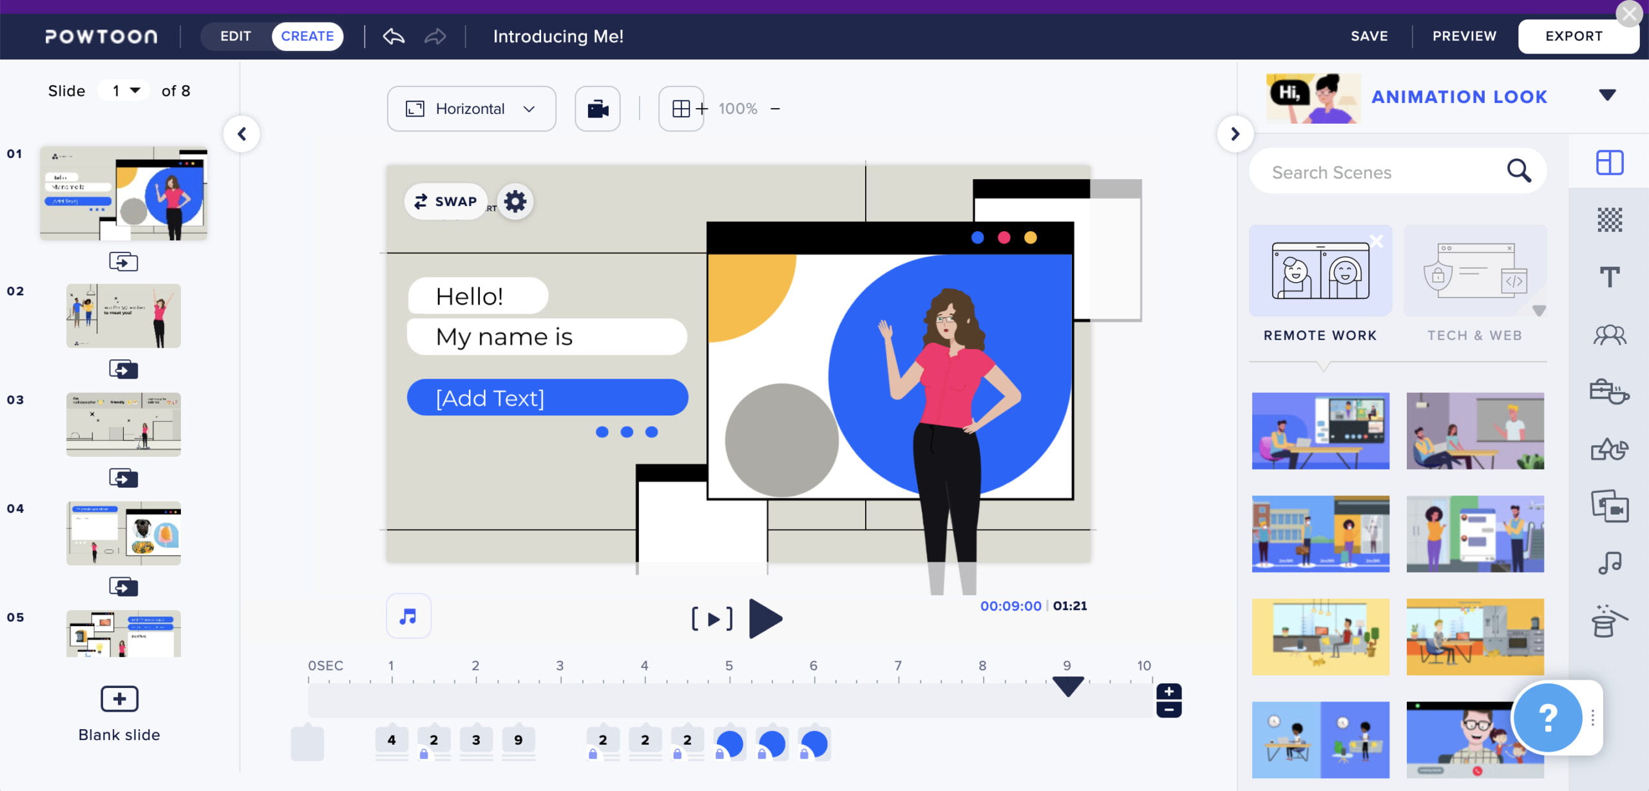Click the PREVIEW button
1649x791 pixels.
pyautogui.click(x=1464, y=36)
